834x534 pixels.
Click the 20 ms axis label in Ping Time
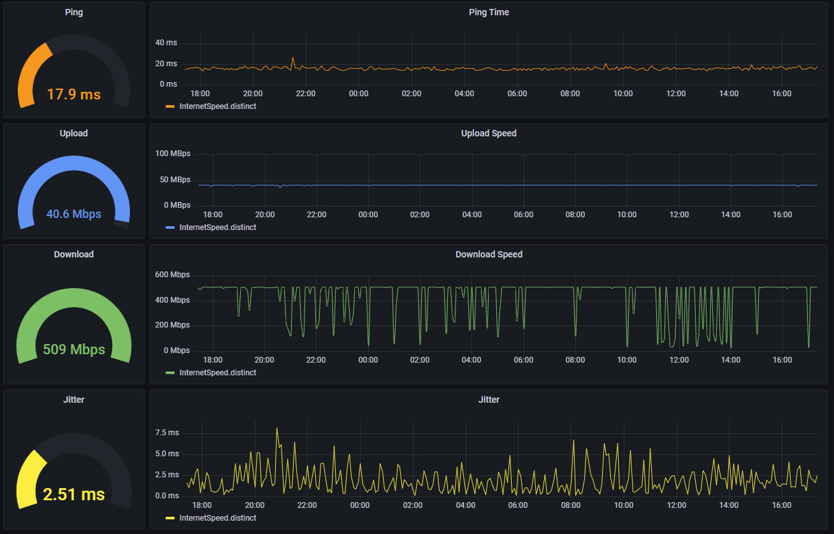click(166, 64)
